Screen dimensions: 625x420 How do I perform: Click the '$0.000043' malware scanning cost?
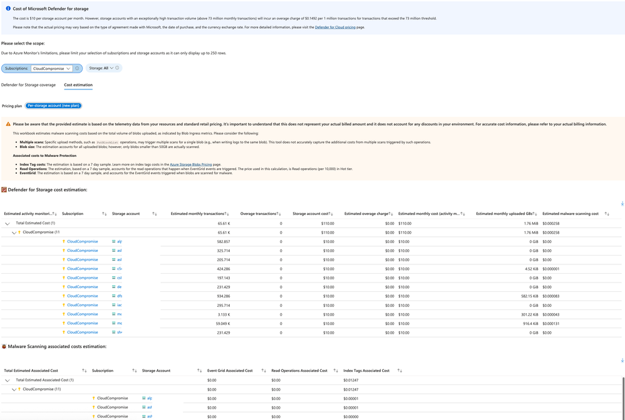(x=551, y=314)
